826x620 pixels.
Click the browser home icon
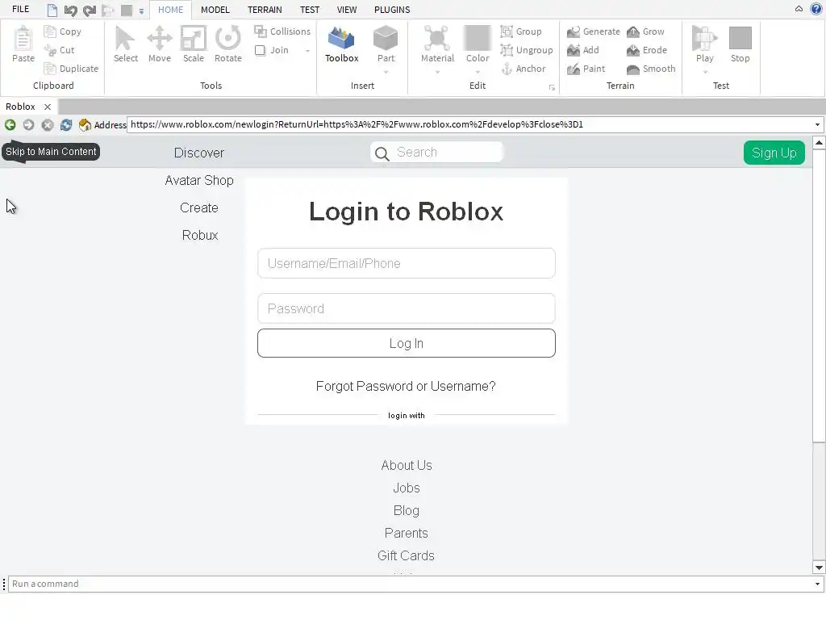(85, 125)
